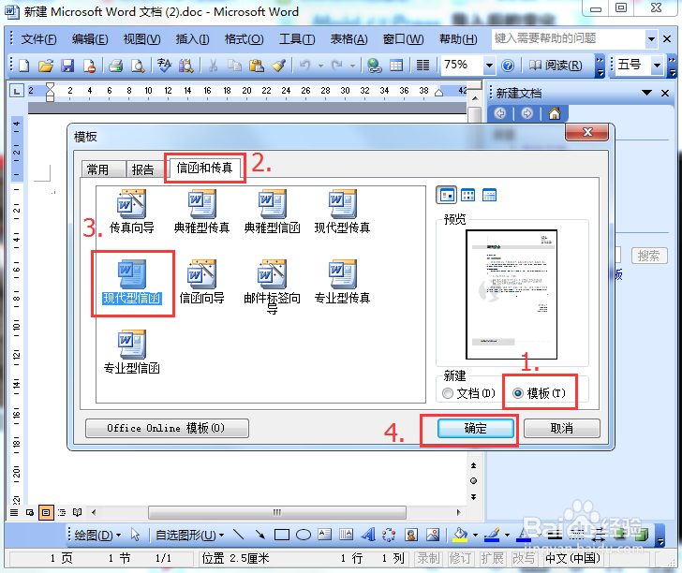
Task: Expand the Redo history dropdown arrow
Action: tap(352, 66)
